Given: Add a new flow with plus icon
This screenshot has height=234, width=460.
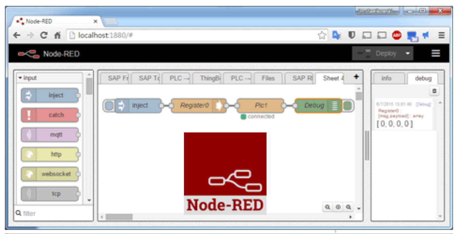Looking at the screenshot, I should (x=356, y=77).
